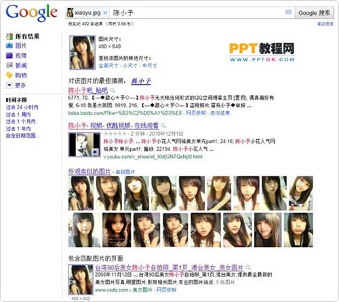Remove the xiaoyu.jpg image chip

pyautogui.click(x=105, y=13)
